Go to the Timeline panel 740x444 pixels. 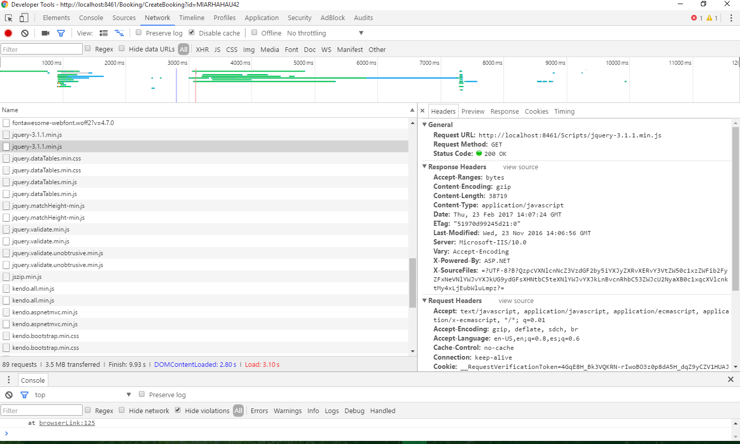click(x=192, y=17)
